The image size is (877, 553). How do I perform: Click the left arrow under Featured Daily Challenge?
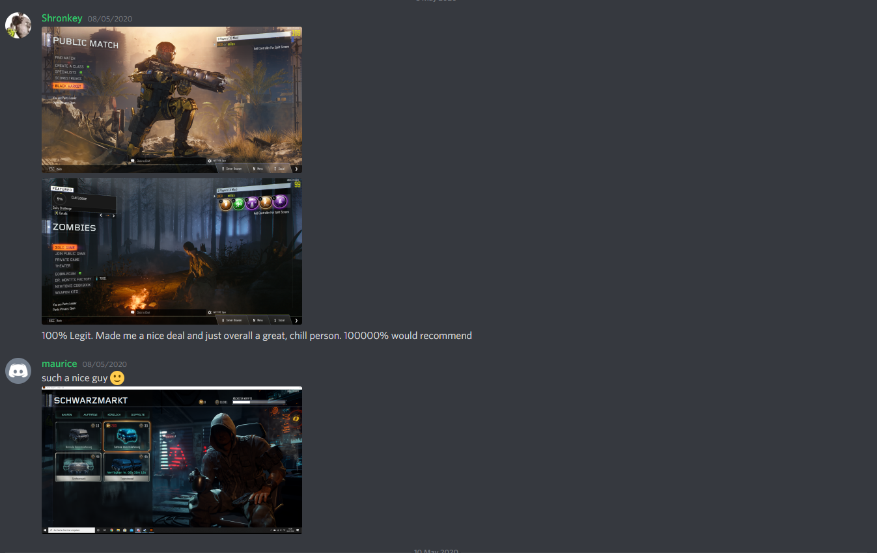[x=100, y=215]
